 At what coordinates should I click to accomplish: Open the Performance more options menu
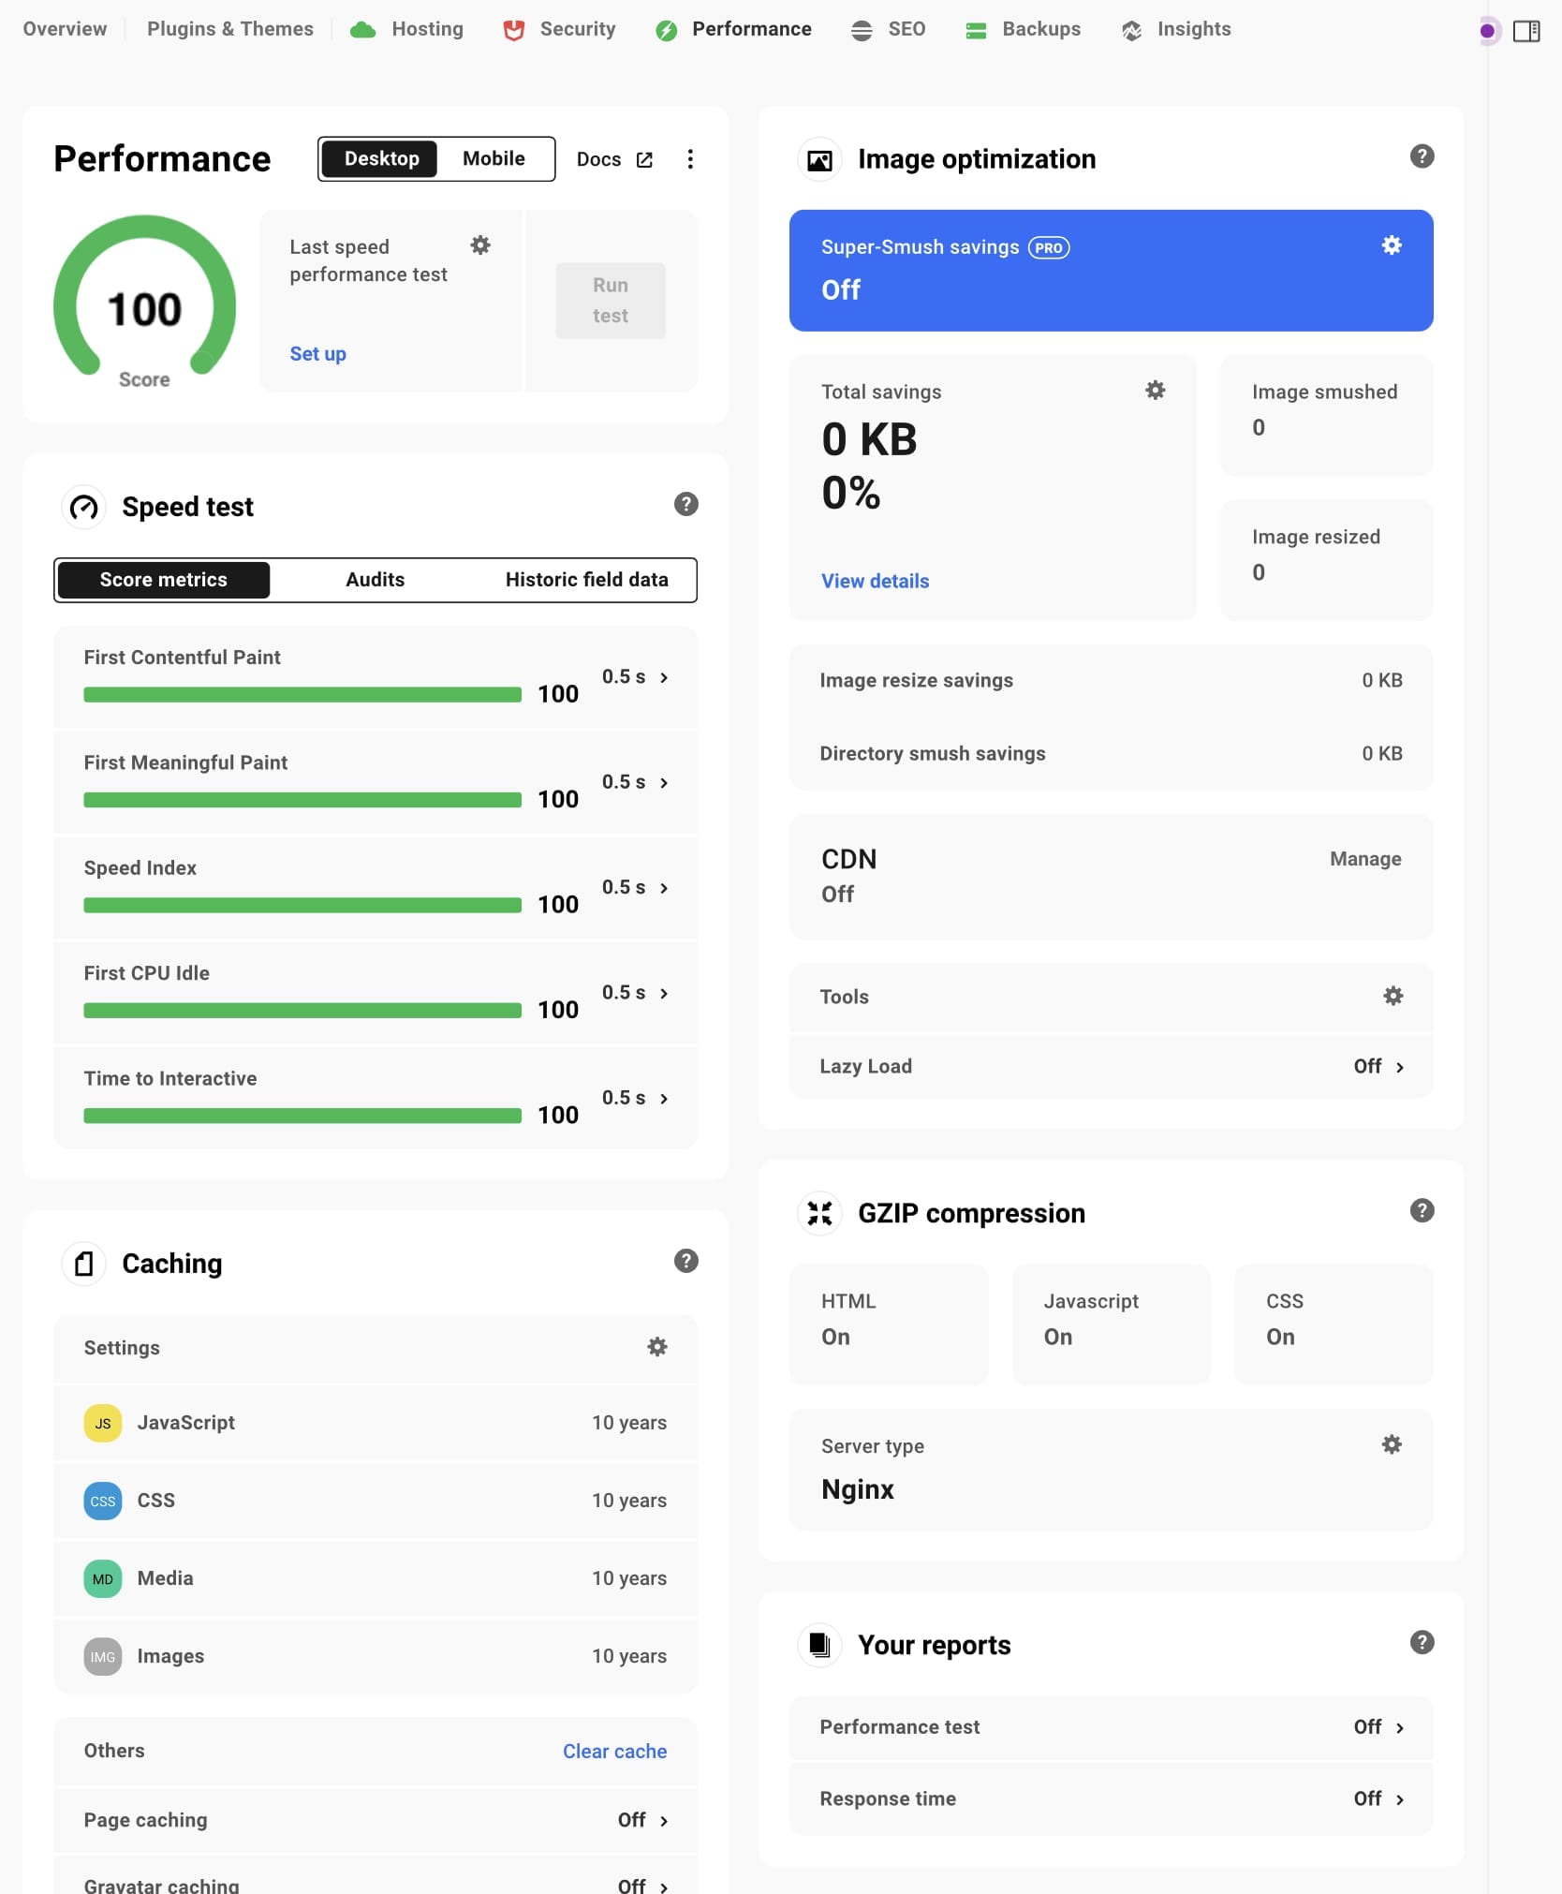[690, 159]
